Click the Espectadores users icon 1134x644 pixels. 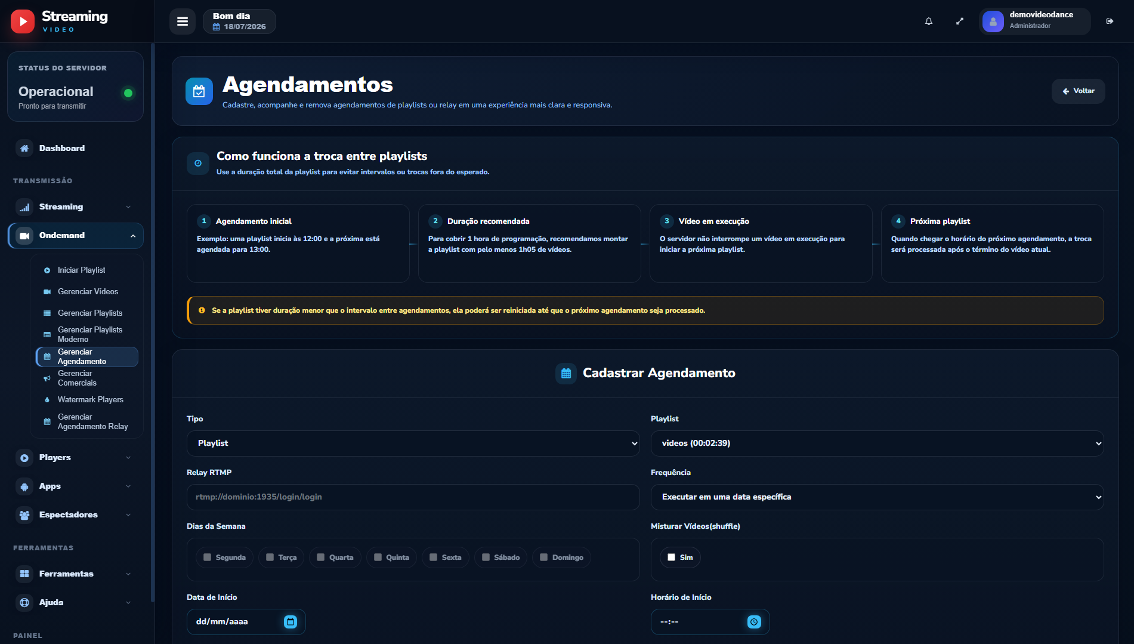pyautogui.click(x=24, y=515)
